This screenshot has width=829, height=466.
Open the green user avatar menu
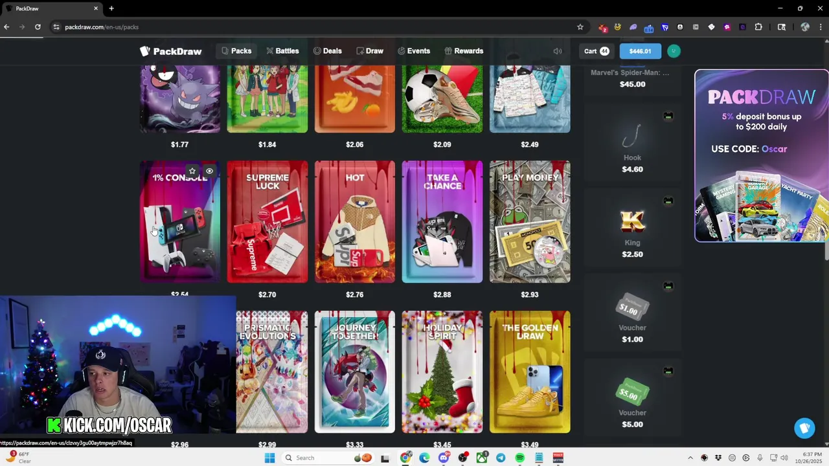tap(674, 51)
